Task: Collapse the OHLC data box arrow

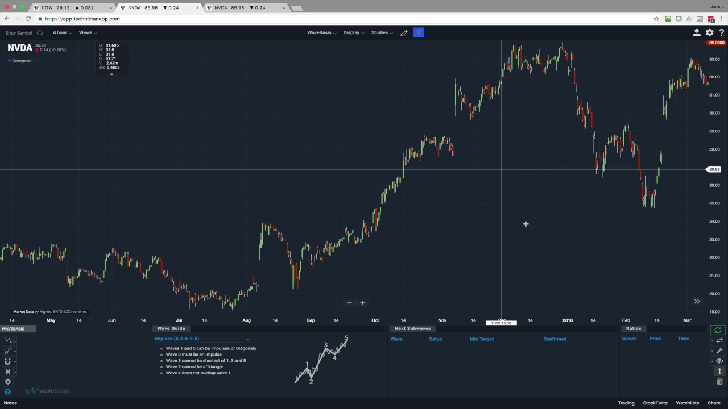Action: click(x=111, y=74)
